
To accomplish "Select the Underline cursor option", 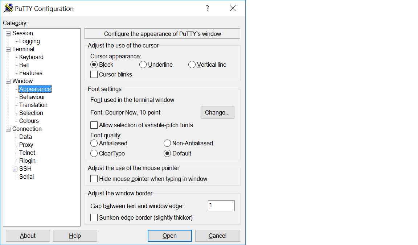I will [x=143, y=65].
